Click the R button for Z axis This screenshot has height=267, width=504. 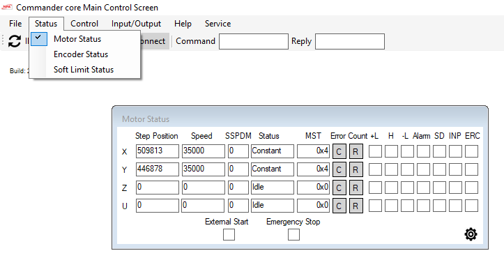pos(356,188)
